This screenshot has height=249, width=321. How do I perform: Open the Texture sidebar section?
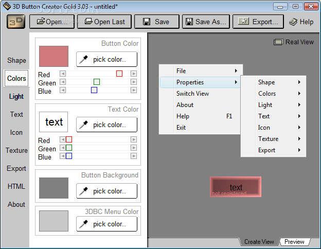[16, 151]
